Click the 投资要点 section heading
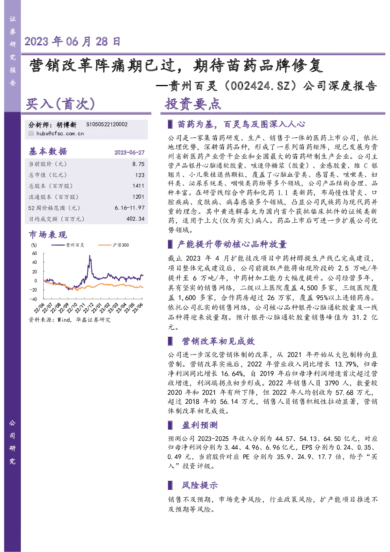Image resolution: width=390 pixels, height=552 pixels. (193, 103)
